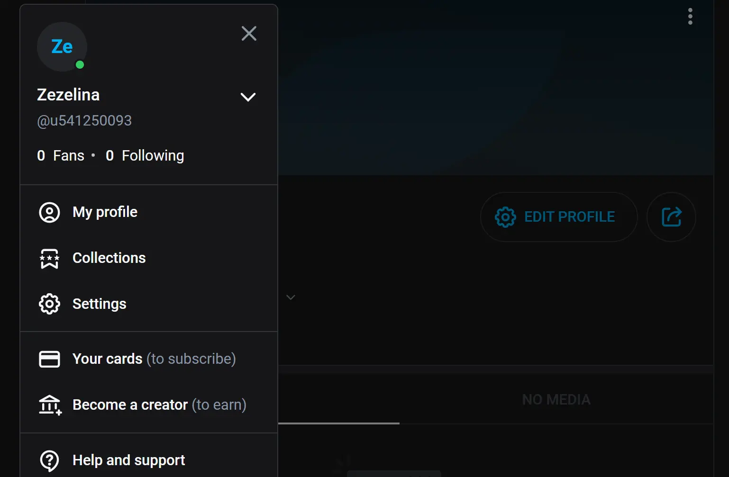
Task: Open My profile menu entry
Action: coord(105,212)
